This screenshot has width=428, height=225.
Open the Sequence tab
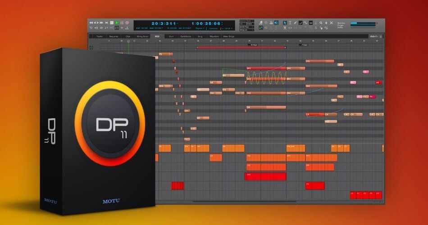pos(114,36)
